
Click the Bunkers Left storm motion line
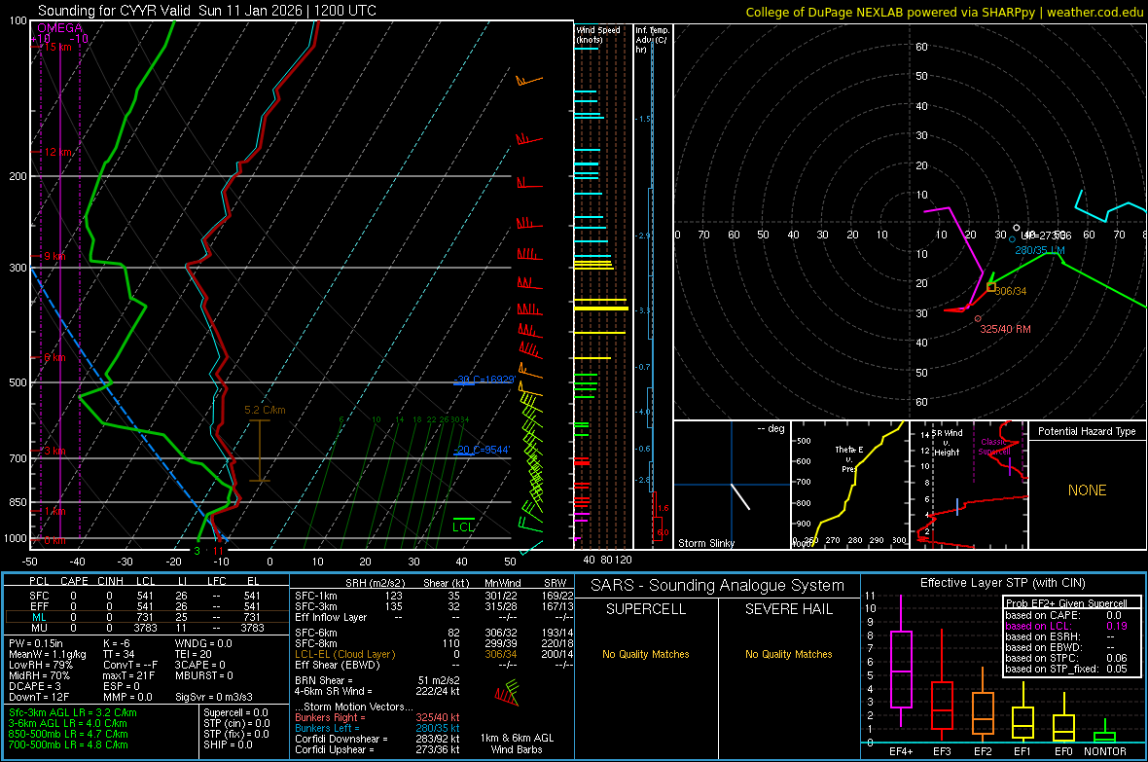tap(377, 728)
